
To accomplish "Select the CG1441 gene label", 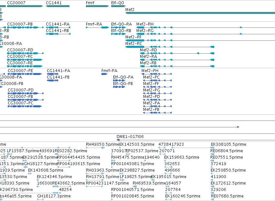I will [54, 3].
